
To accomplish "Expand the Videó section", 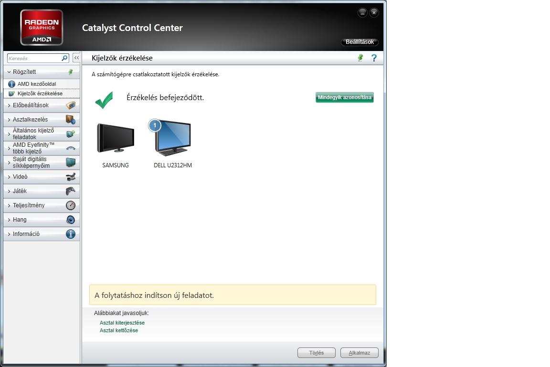I will point(9,177).
